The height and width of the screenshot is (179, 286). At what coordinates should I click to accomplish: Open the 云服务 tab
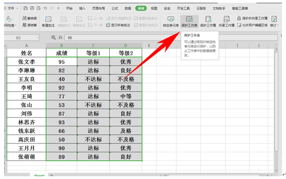[201, 8]
